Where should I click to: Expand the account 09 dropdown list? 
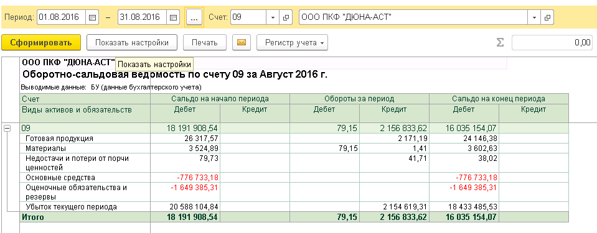(x=273, y=17)
